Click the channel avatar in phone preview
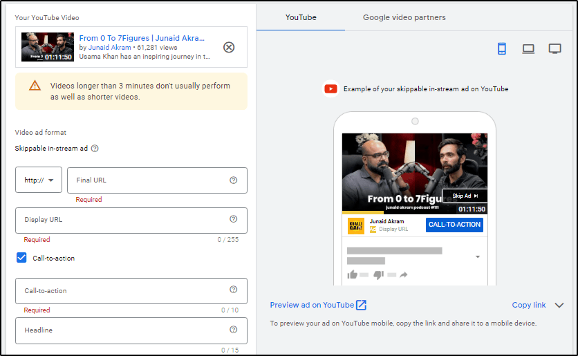The width and height of the screenshot is (578, 356). coord(356,225)
